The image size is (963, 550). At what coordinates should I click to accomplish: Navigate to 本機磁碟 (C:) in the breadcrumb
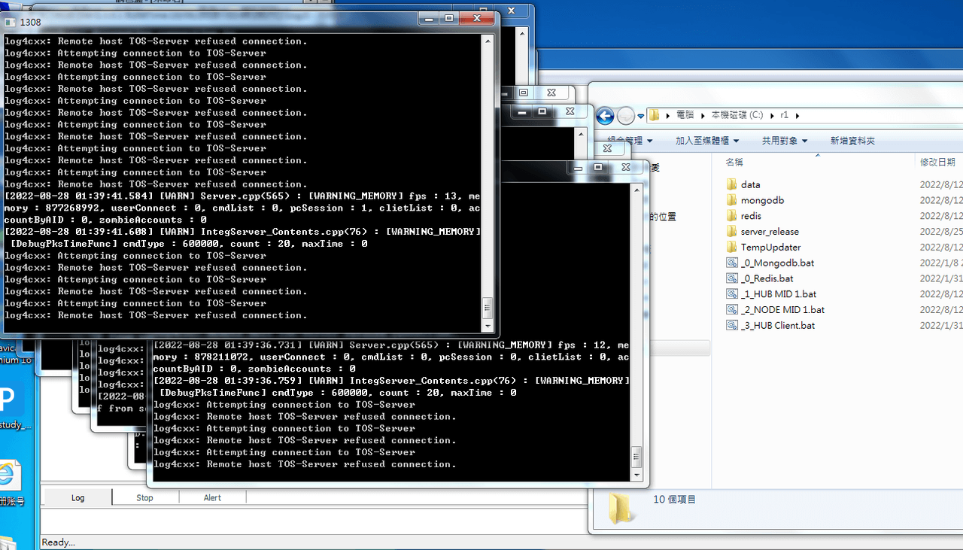tap(737, 115)
